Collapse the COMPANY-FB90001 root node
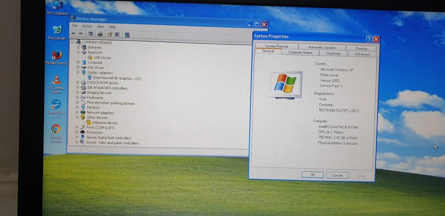This screenshot has width=445, height=216. 72,42
